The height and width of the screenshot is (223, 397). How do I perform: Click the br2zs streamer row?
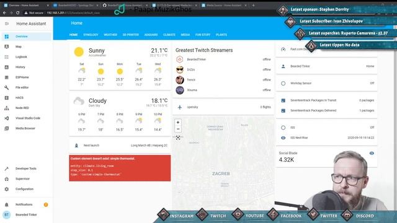(x=223, y=69)
